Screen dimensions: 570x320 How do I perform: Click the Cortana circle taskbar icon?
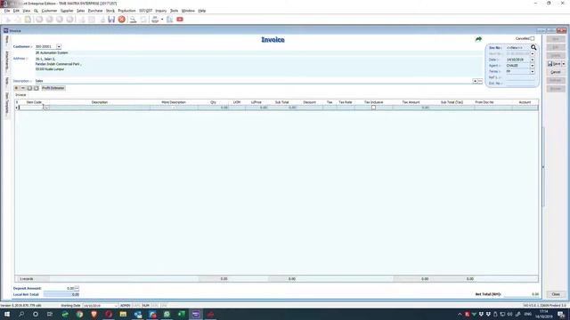click(36, 314)
